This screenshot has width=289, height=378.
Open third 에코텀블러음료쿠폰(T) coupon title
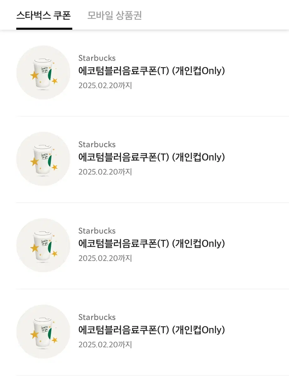(x=152, y=244)
